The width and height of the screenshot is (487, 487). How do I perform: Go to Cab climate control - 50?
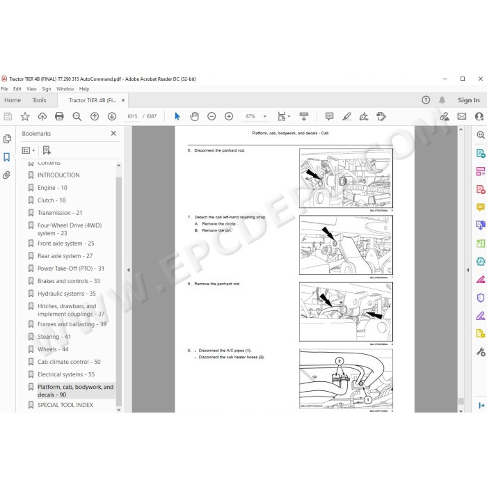point(69,362)
